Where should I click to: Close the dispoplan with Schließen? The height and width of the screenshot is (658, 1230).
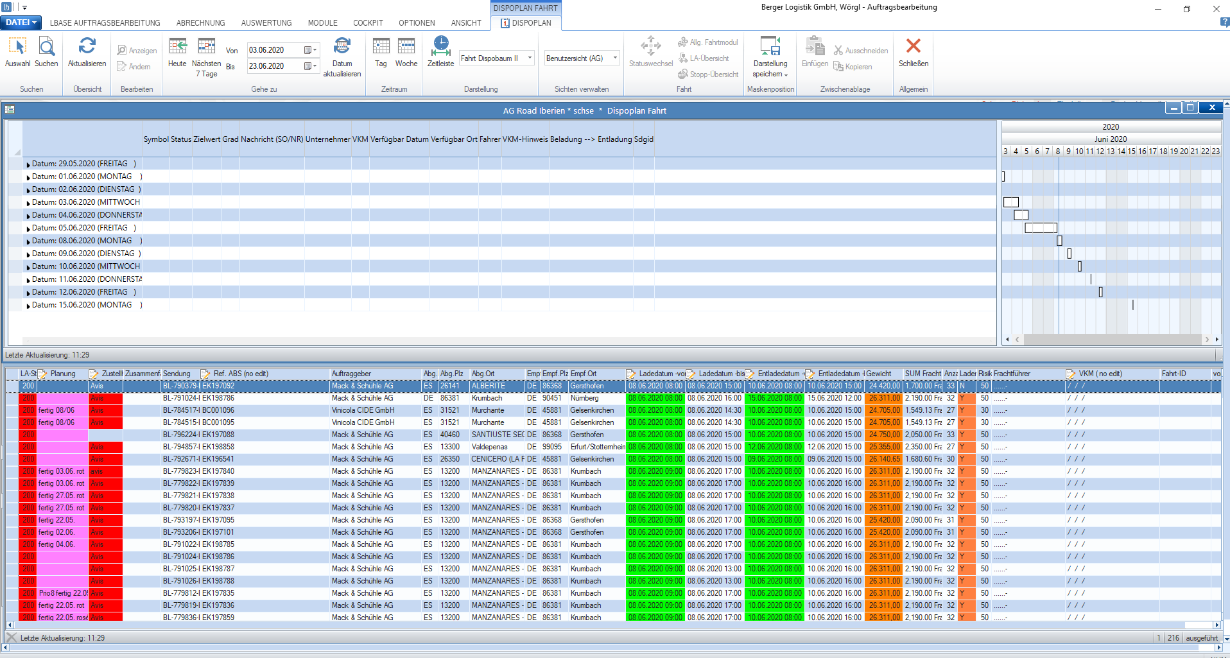coord(913,46)
